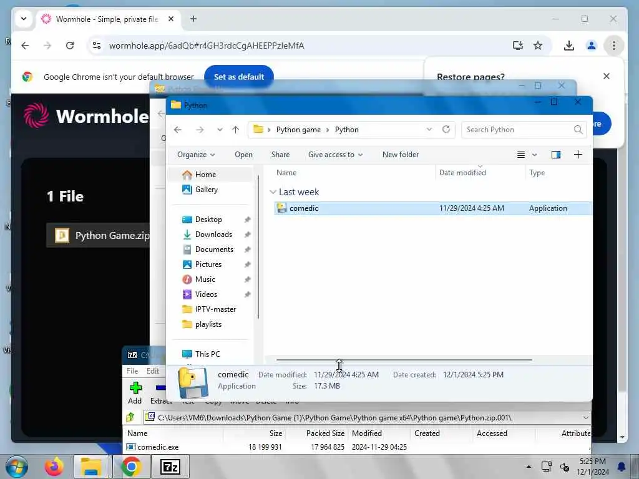Open Chrome profile avatar
Image resolution: width=639 pixels, height=479 pixels.
click(x=592, y=46)
